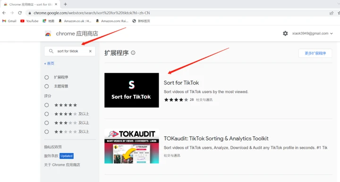The height and width of the screenshot is (182, 340).
Task: Open the Sort for TikTok thumbnail
Action: [x=132, y=90]
